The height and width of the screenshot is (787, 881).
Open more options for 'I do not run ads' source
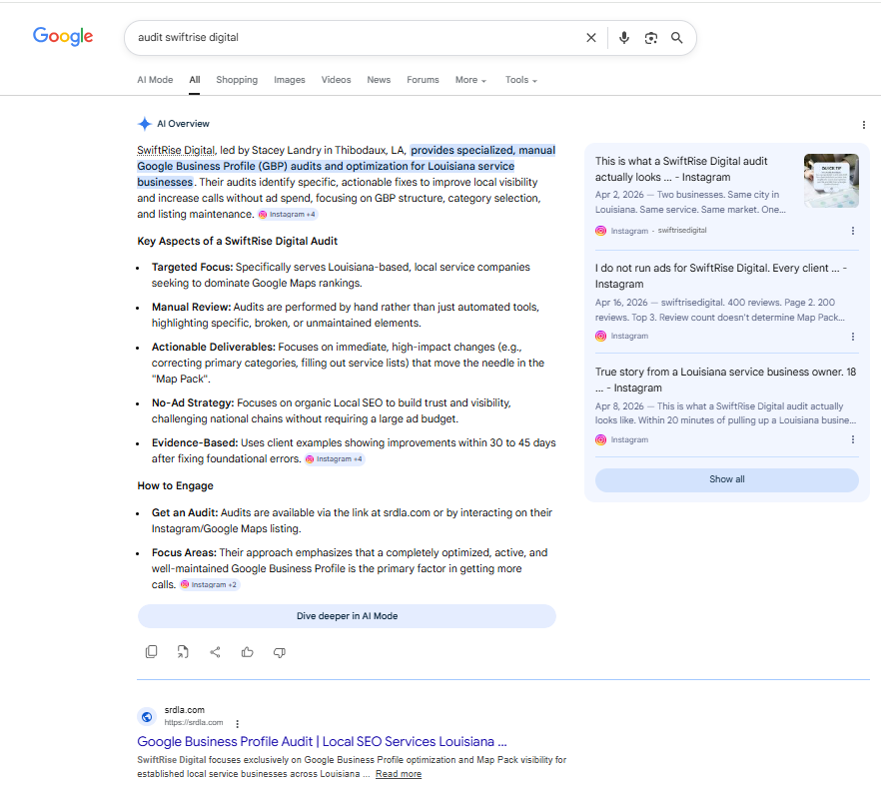pyautogui.click(x=853, y=337)
